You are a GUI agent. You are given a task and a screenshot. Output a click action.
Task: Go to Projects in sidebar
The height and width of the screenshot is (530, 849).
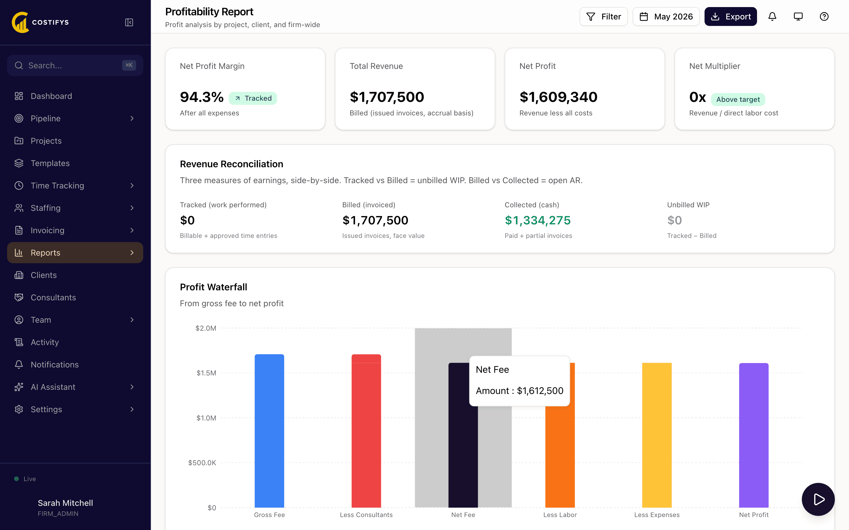(x=75, y=141)
